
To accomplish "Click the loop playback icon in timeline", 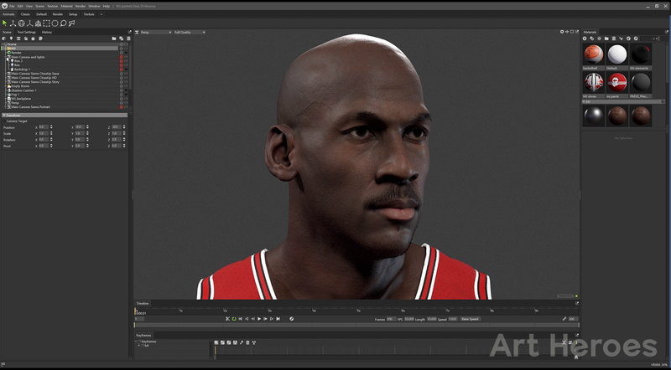I will pos(234,319).
